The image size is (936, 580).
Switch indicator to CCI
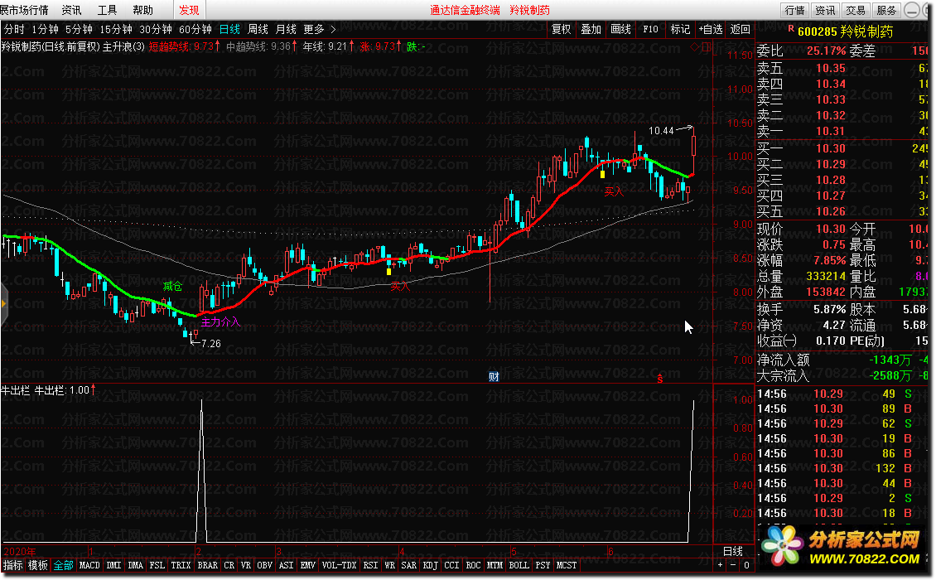coord(452,565)
